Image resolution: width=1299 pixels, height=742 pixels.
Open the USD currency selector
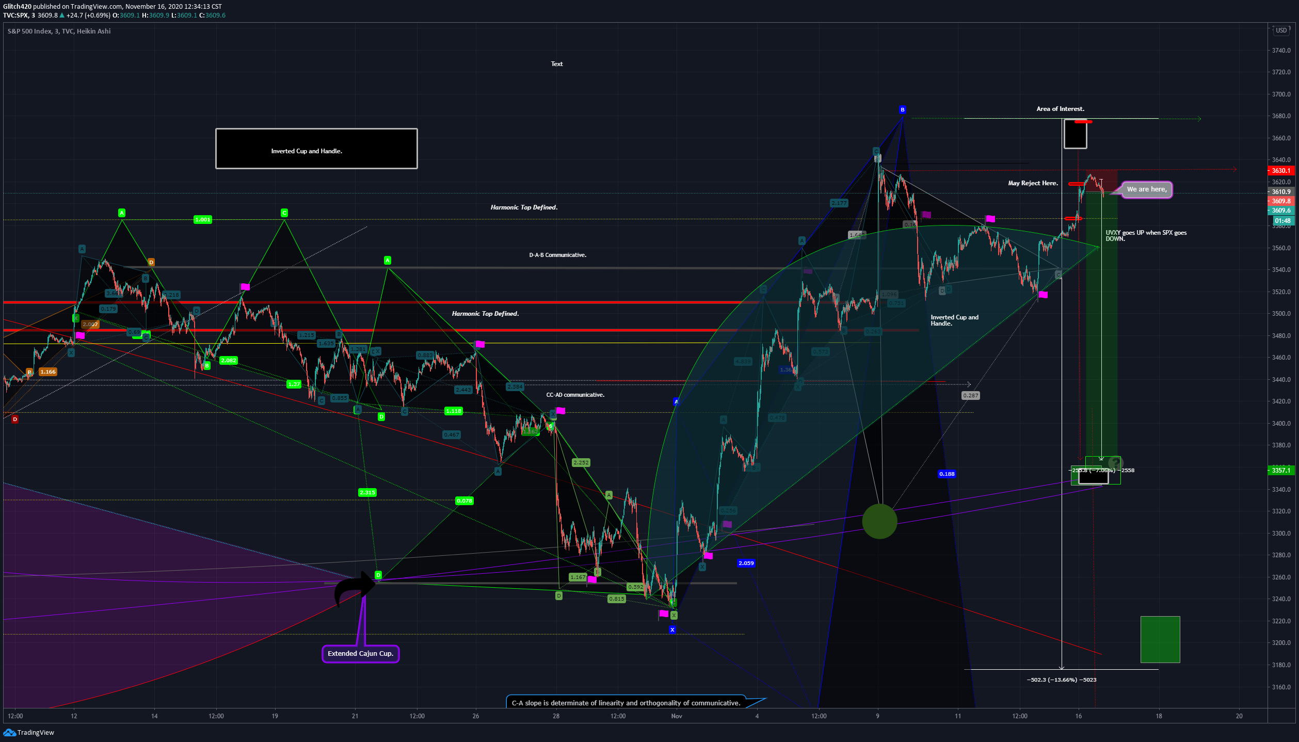1281,30
